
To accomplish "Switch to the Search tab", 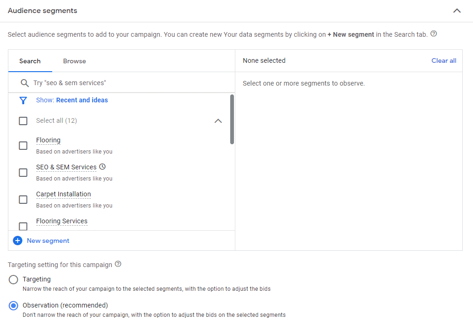I will 30,61.
